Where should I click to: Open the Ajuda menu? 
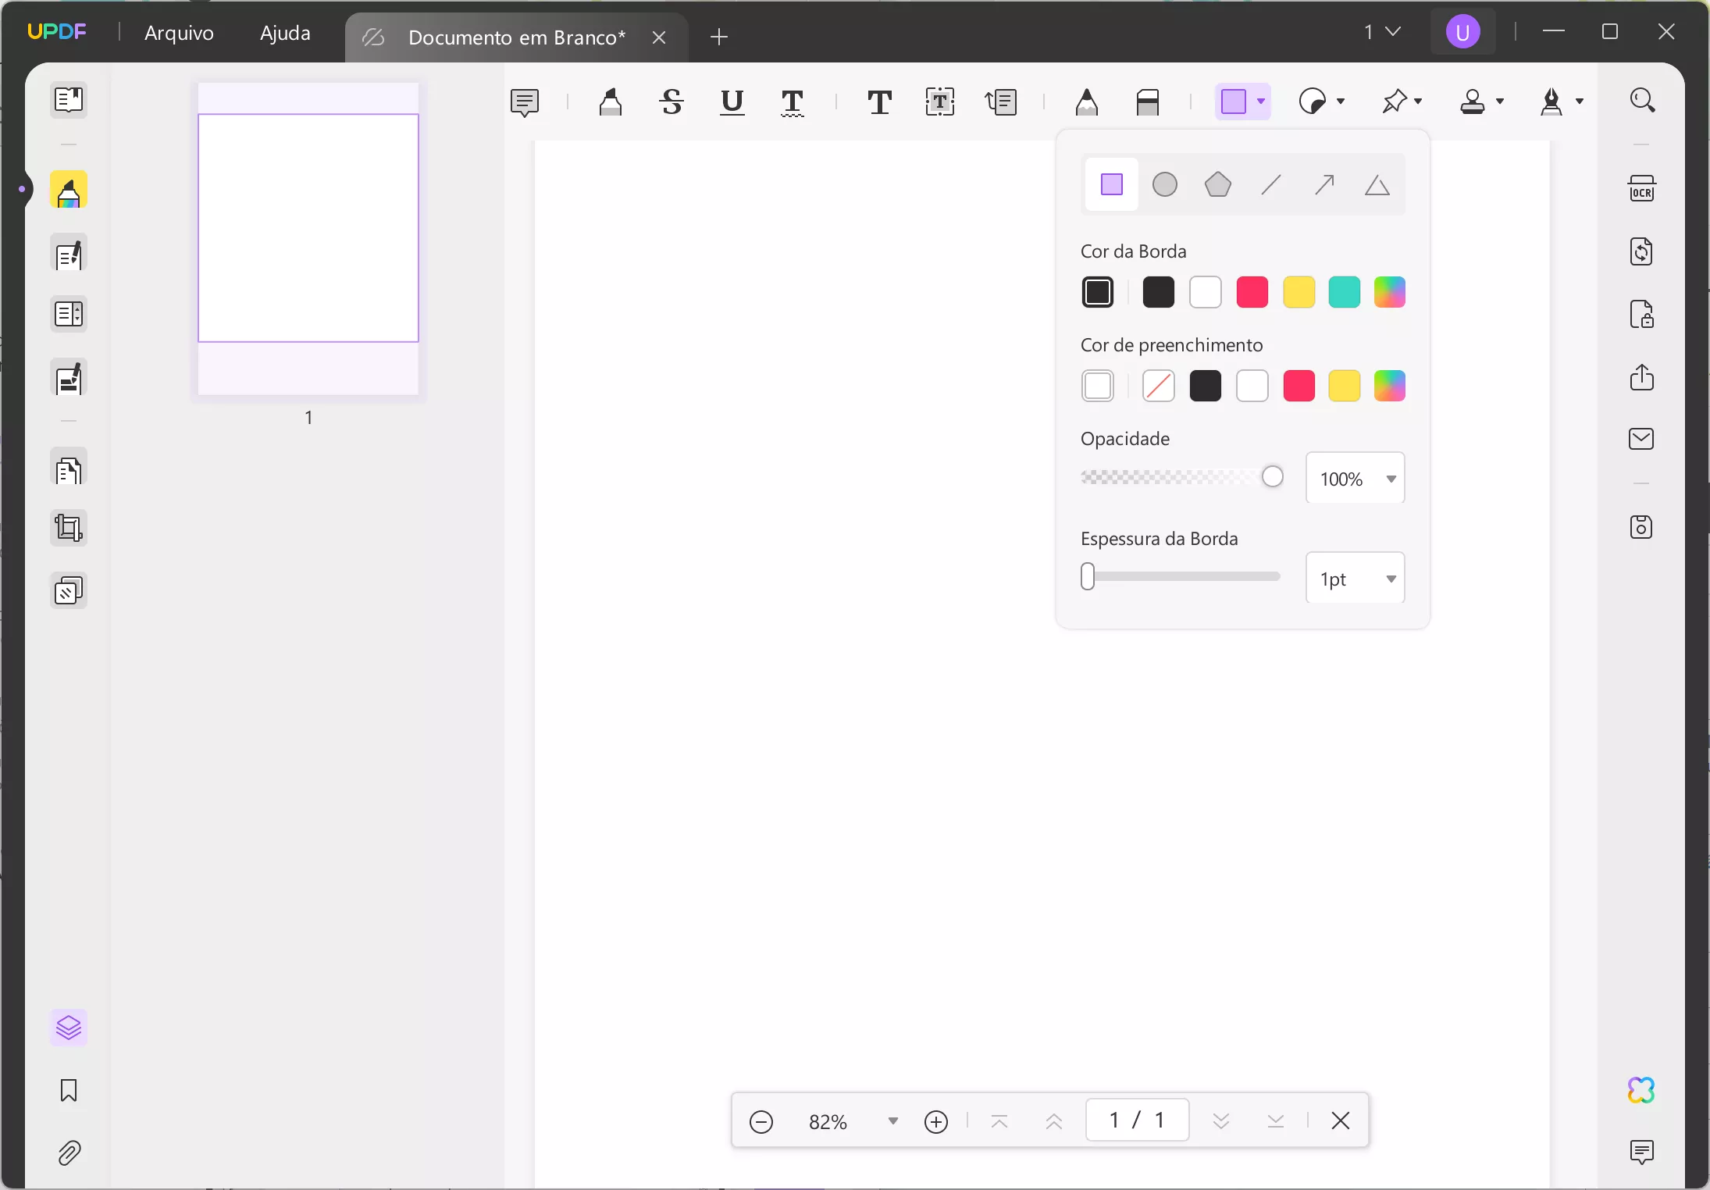(x=286, y=33)
